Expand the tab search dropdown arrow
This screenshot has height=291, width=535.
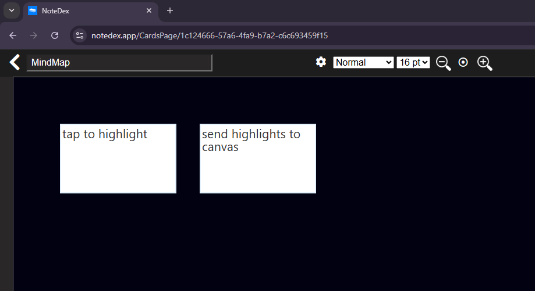tap(11, 10)
